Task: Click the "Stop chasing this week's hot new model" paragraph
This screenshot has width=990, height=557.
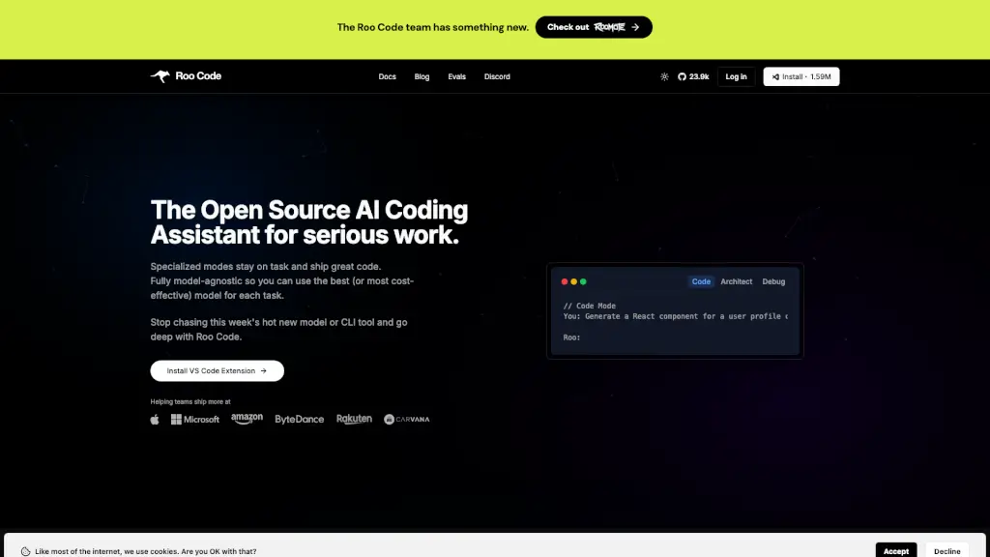Action: (x=278, y=330)
